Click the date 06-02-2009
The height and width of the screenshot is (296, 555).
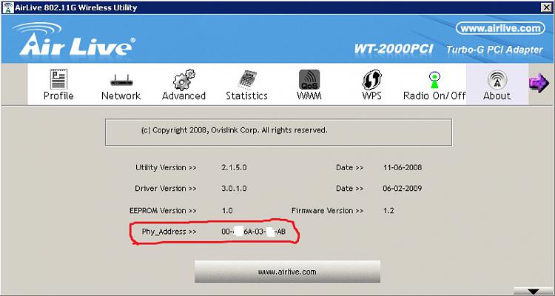(403, 189)
